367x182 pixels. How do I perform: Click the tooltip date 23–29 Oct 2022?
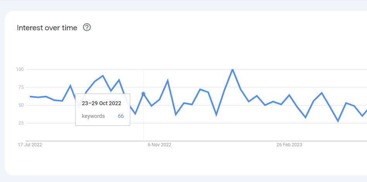pos(102,103)
